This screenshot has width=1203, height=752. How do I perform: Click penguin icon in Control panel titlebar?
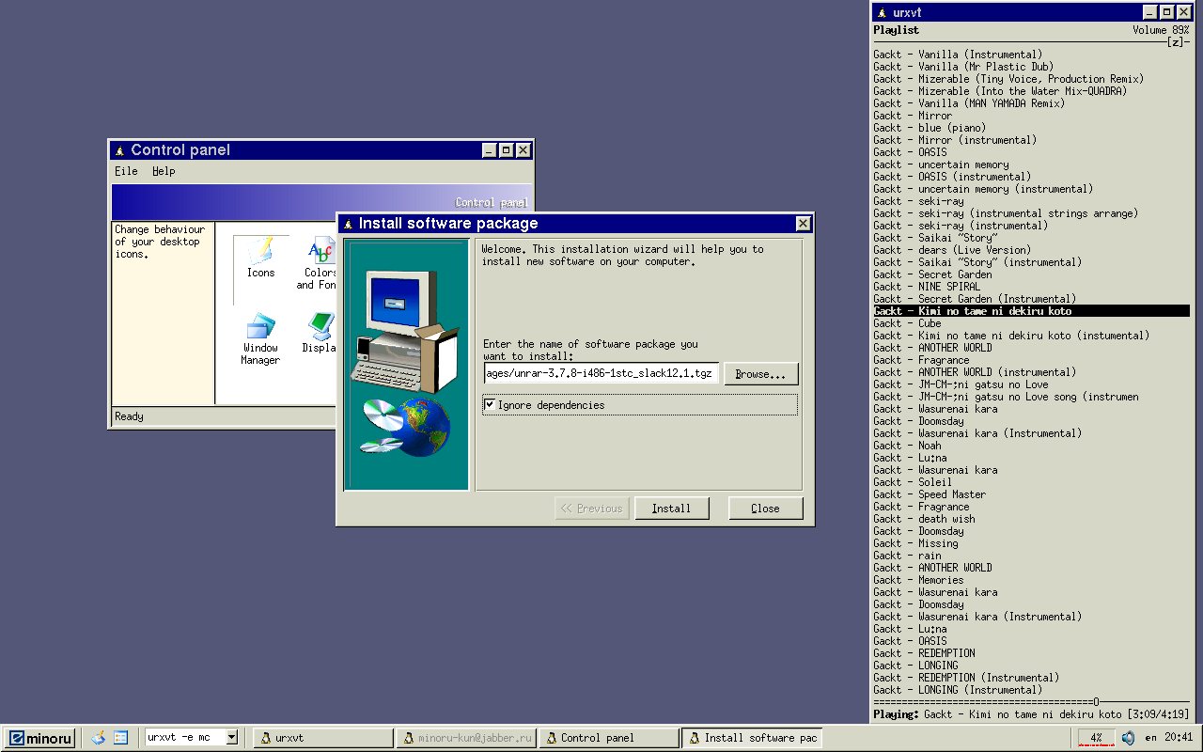coord(119,150)
